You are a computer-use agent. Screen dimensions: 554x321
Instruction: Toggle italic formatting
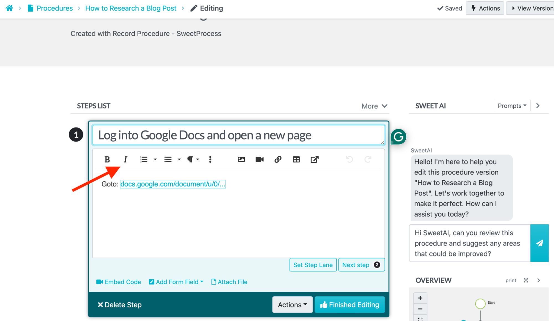pos(125,159)
